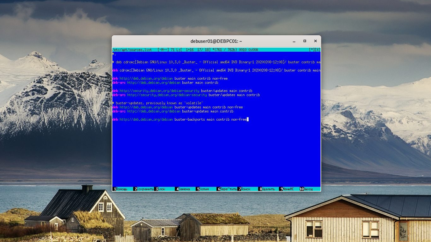The image size is (431, 242).
Task: Click the terminal window title debuser01@DEBPC01
Action: [x=216, y=41]
